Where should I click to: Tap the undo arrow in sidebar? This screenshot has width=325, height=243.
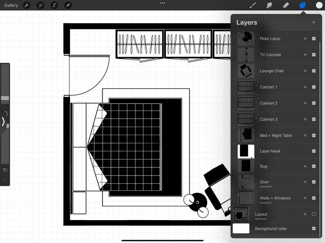[5, 170]
